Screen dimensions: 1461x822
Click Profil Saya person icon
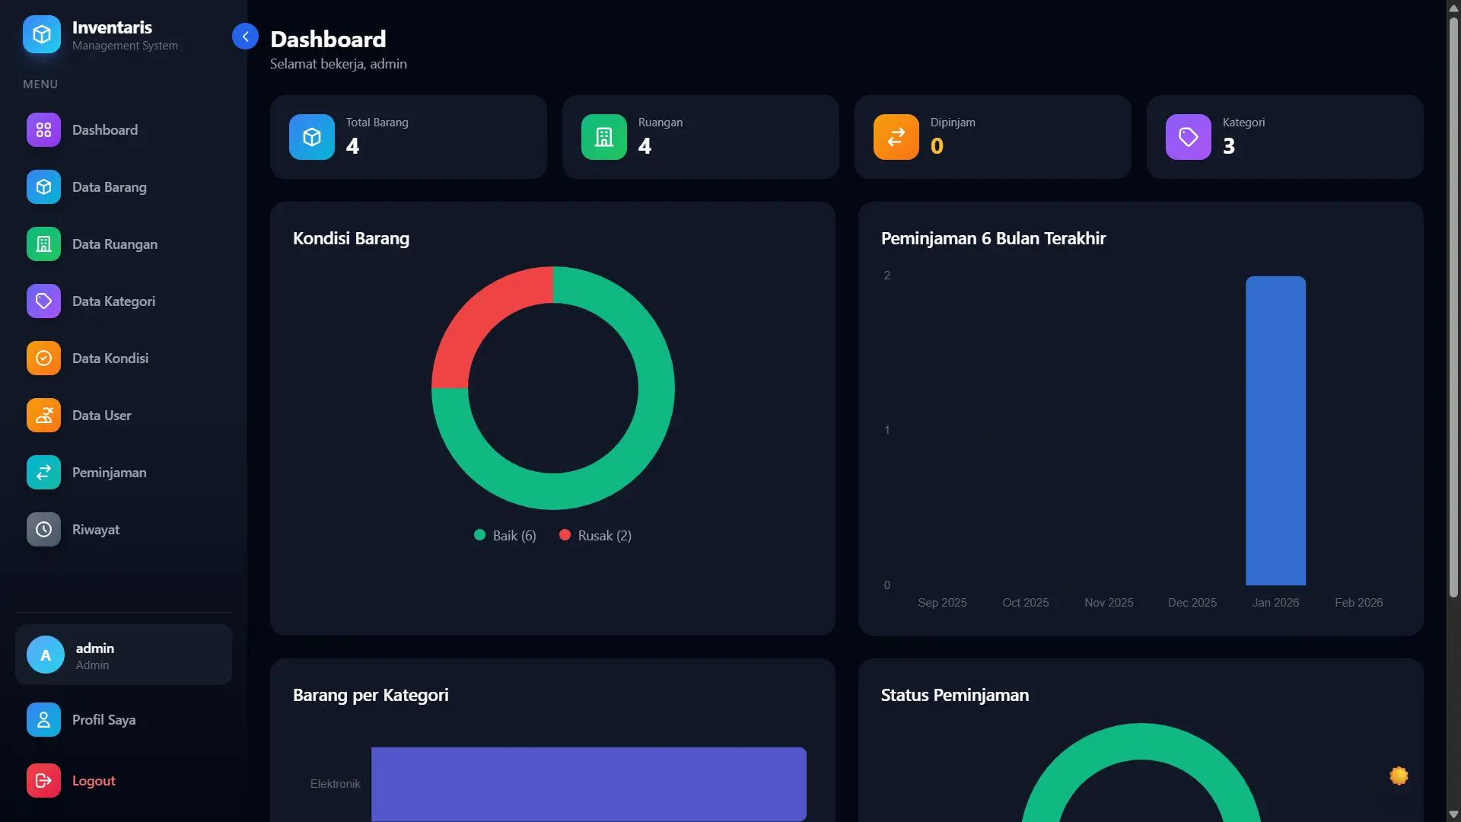point(43,720)
